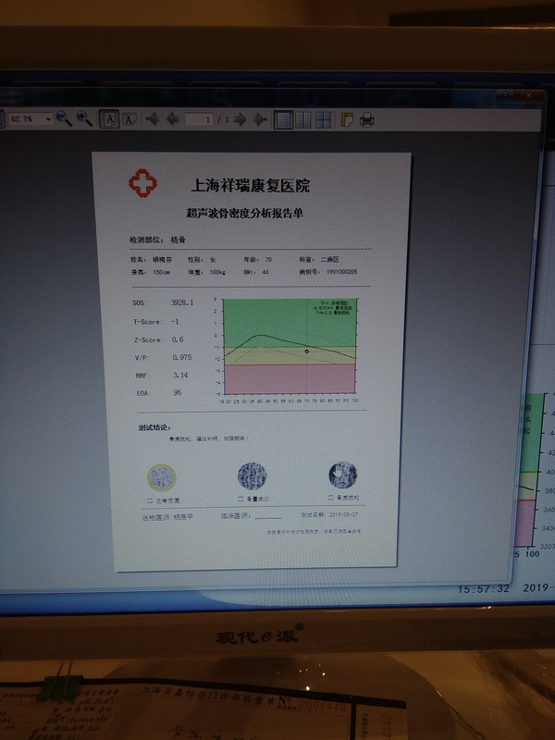Viewport: 555px width, 740px height.
Task: Click the zoom out magnifier icon
Action: [x=64, y=119]
